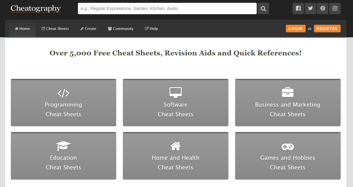Open the Community menu
Viewport: 353px width, 187px height.
coord(121,29)
